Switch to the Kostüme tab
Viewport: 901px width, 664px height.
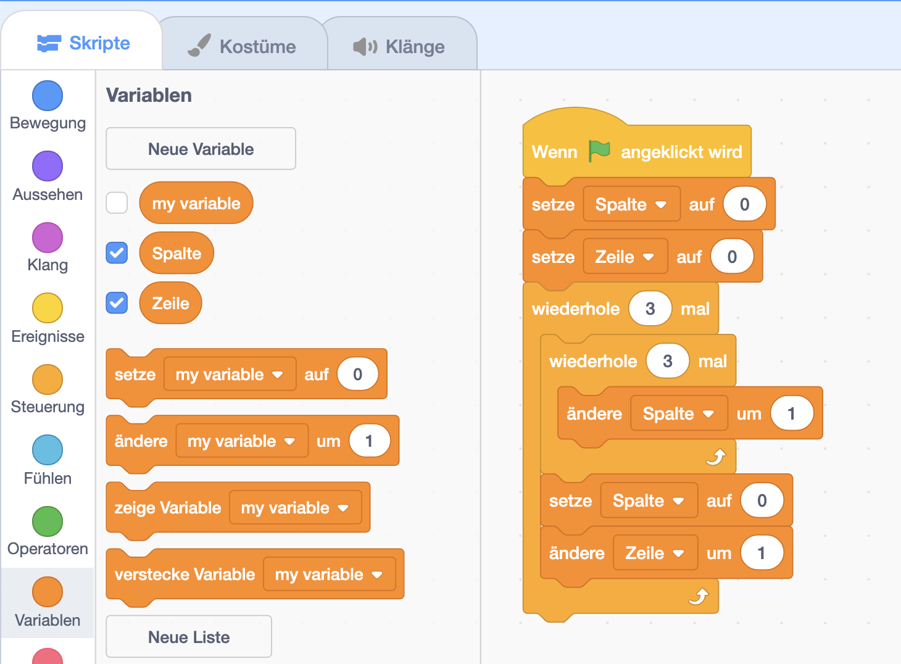[242, 46]
